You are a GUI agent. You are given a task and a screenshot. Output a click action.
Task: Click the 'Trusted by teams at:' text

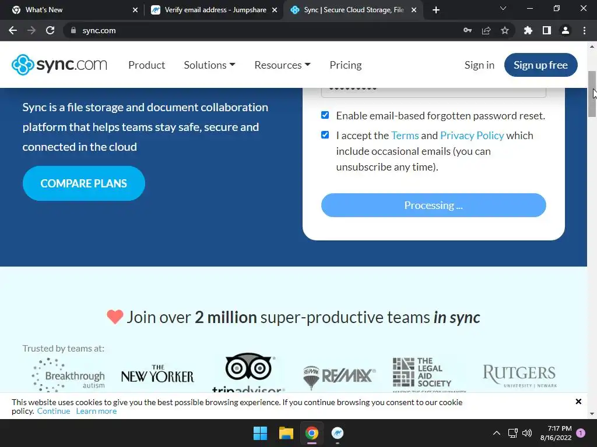[63, 348]
